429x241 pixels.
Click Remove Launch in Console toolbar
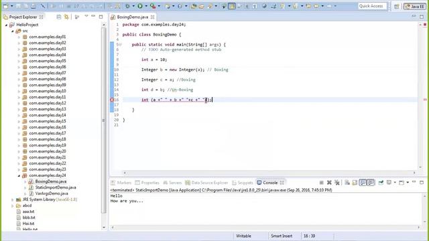pyautogui.click(x=329, y=183)
